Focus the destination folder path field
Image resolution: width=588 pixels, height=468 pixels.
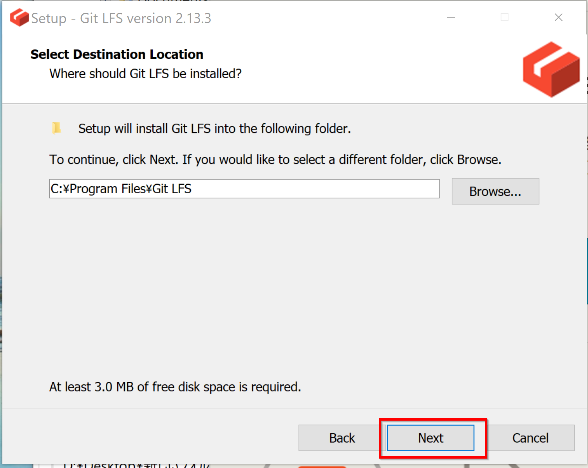tap(244, 189)
